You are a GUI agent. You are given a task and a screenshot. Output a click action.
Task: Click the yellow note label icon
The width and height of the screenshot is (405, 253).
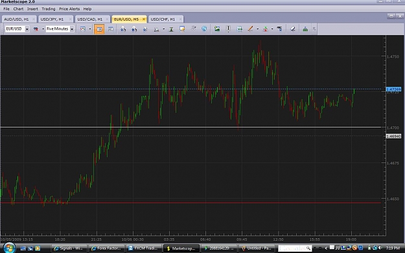tap(182, 29)
